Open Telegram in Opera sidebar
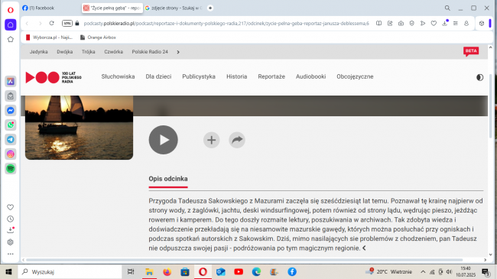The width and height of the screenshot is (497, 279). click(x=11, y=139)
